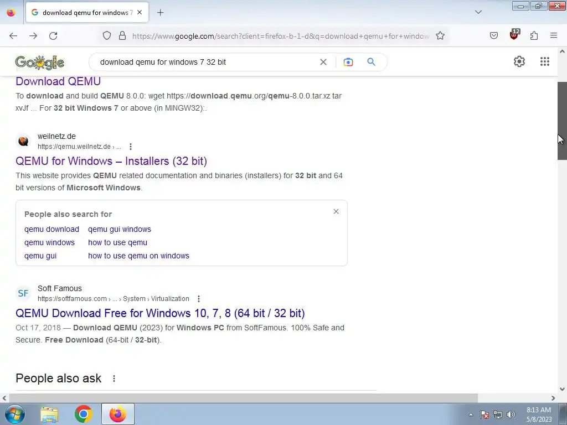Close the 'download qemu' tab
Screen dimensions: 567x425
(x=140, y=13)
